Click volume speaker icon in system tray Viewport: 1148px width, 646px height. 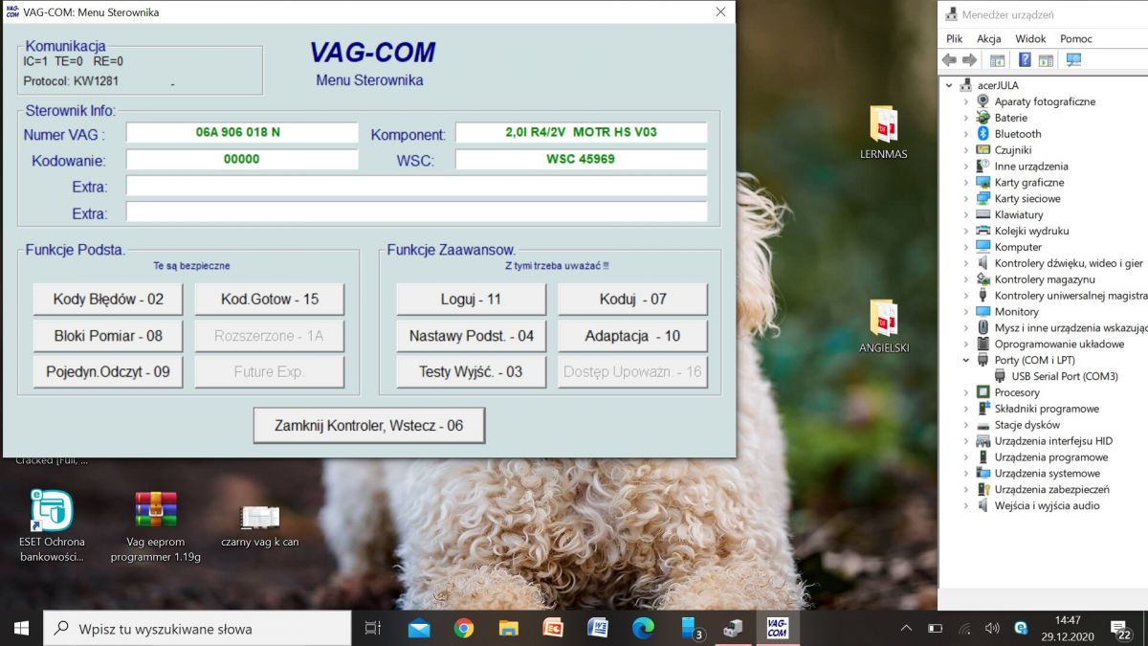tap(992, 629)
